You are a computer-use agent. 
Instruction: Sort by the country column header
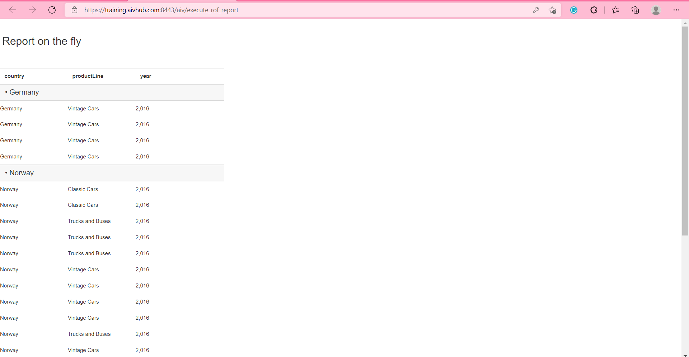pyautogui.click(x=14, y=76)
